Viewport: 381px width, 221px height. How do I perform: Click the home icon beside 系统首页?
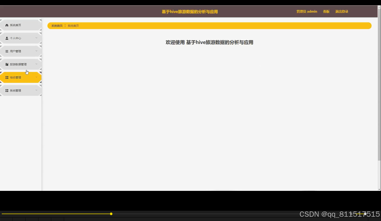7,25
